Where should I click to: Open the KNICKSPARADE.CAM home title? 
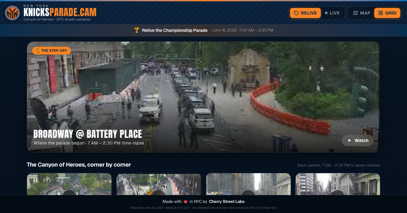coord(60,13)
